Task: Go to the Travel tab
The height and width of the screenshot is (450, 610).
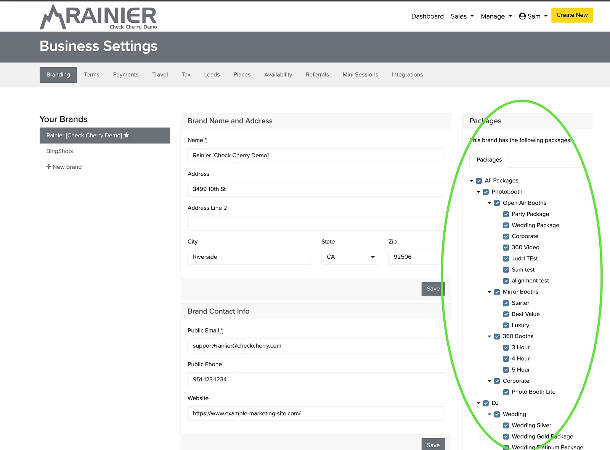Action: click(160, 75)
